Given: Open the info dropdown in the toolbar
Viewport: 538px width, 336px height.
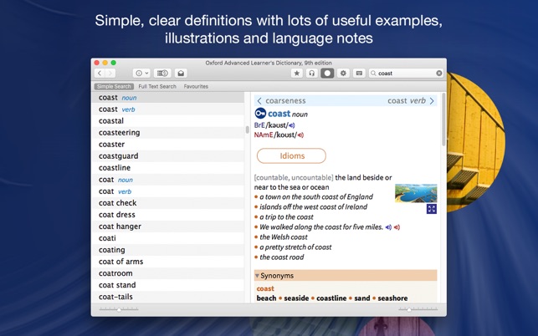Looking at the screenshot, I should coord(141,73).
